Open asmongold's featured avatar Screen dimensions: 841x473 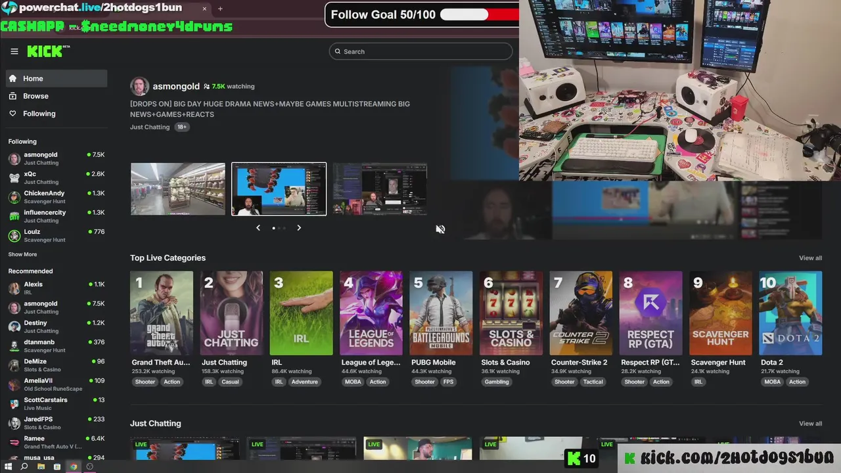[x=139, y=86]
